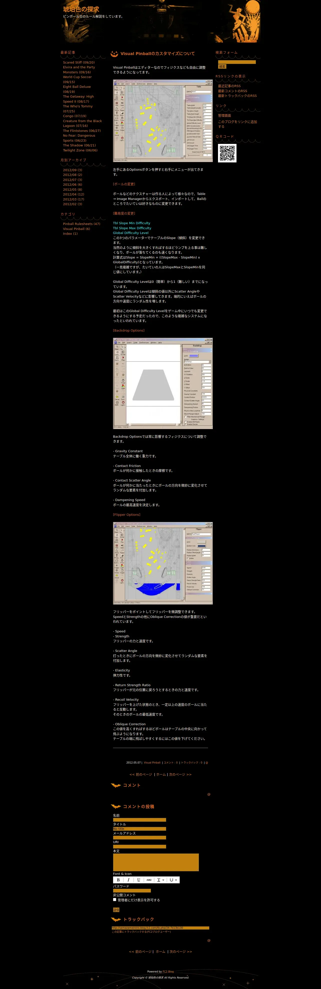This screenshot has width=321, height=989.
Task: Click コメント：0 link in post footer
Action: (x=171, y=763)
